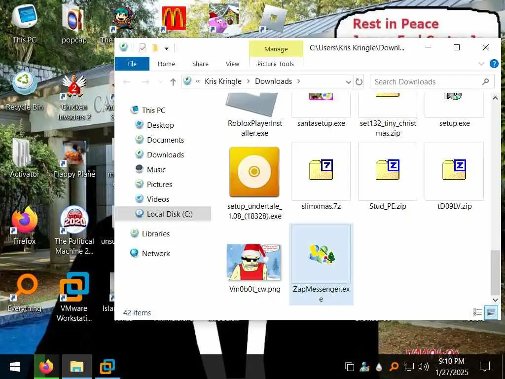Expand the ribbon chevron
505x379 pixels.
(481, 64)
